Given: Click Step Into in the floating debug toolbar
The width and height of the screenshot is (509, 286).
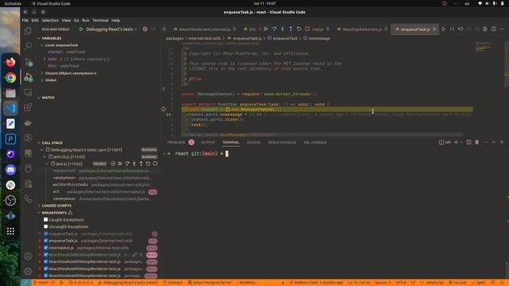Looking at the screenshot, I should (282, 29).
